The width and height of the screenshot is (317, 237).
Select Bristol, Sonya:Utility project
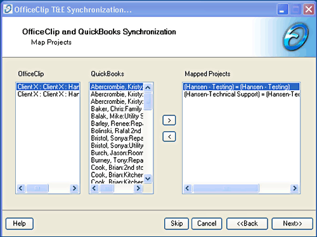[117, 145]
